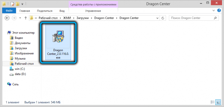
Task: Open the Изображения folder in sidebar
Action: [x=24, y=53]
